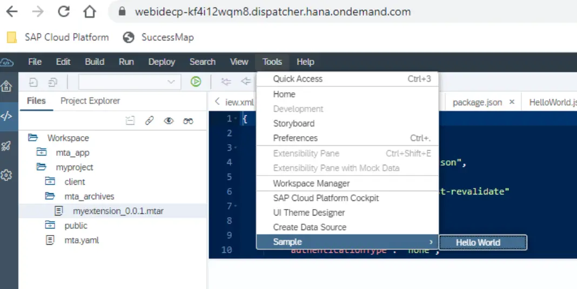Open the run configuration dropdown
Screen dimensions: 577x289
130,82
